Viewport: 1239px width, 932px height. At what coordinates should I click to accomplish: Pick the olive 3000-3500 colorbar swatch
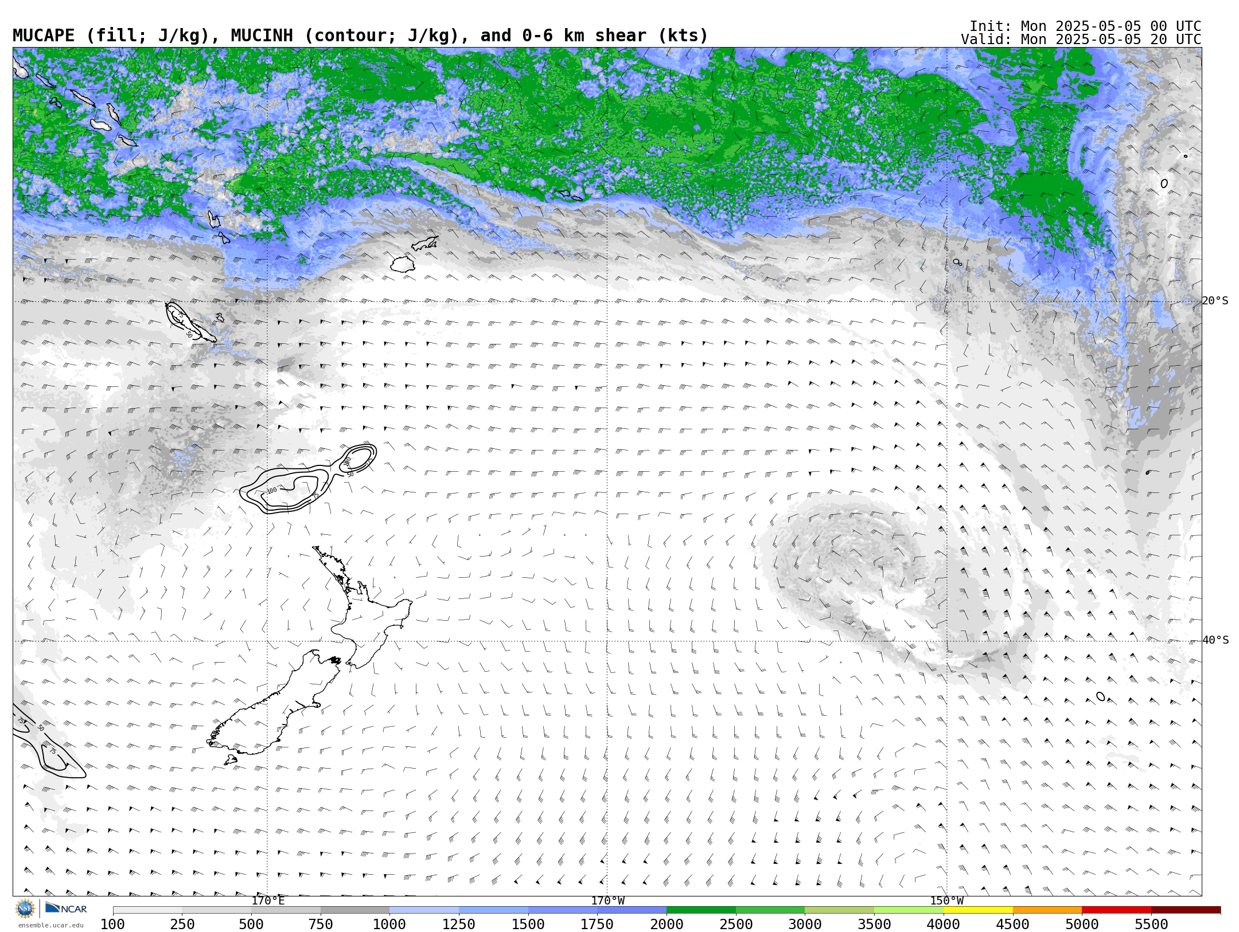(839, 910)
